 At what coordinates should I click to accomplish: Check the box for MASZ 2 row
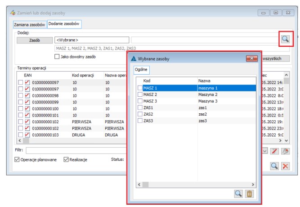pyautogui.click(x=140, y=95)
